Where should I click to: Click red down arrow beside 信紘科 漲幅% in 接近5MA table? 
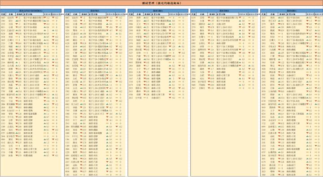pos(81,18)
